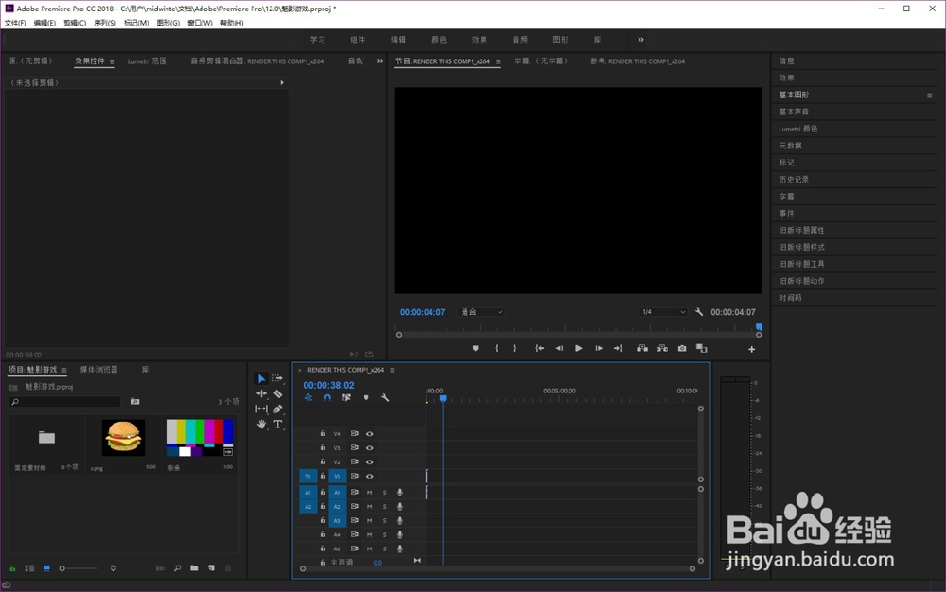Switch the project panel to icon view
Viewport: 946px width, 592px height.
(46, 568)
